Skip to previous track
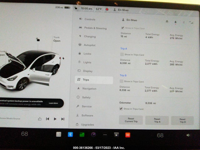Screen dimensions: 200x150 [47, 119]
